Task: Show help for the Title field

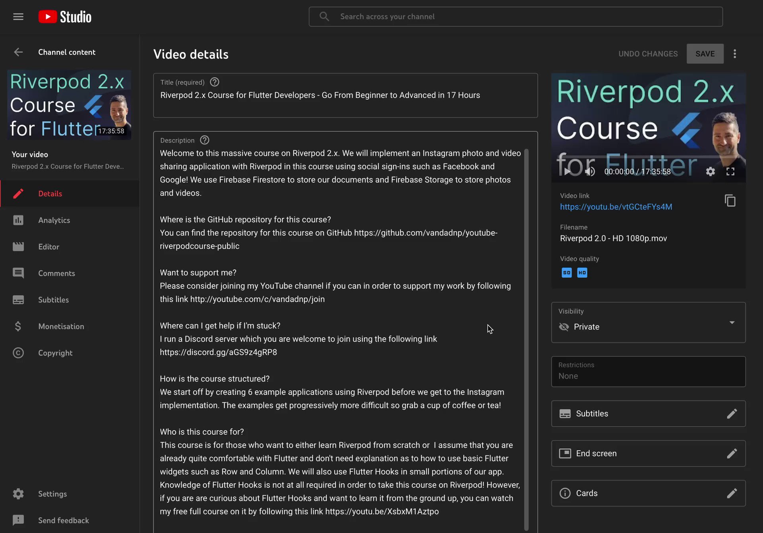Action: click(x=215, y=82)
